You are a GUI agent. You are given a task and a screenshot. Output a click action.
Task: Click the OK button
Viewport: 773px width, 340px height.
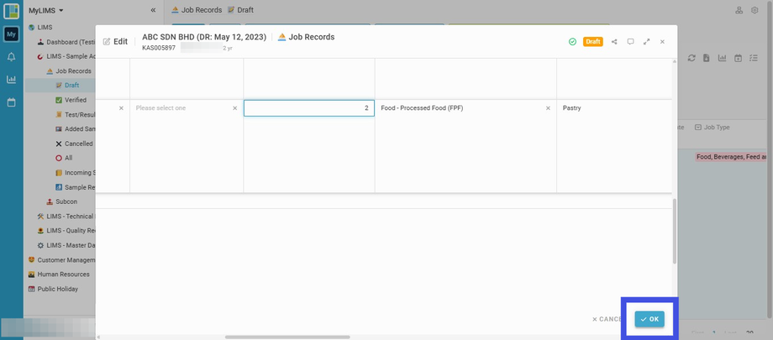tap(649, 319)
